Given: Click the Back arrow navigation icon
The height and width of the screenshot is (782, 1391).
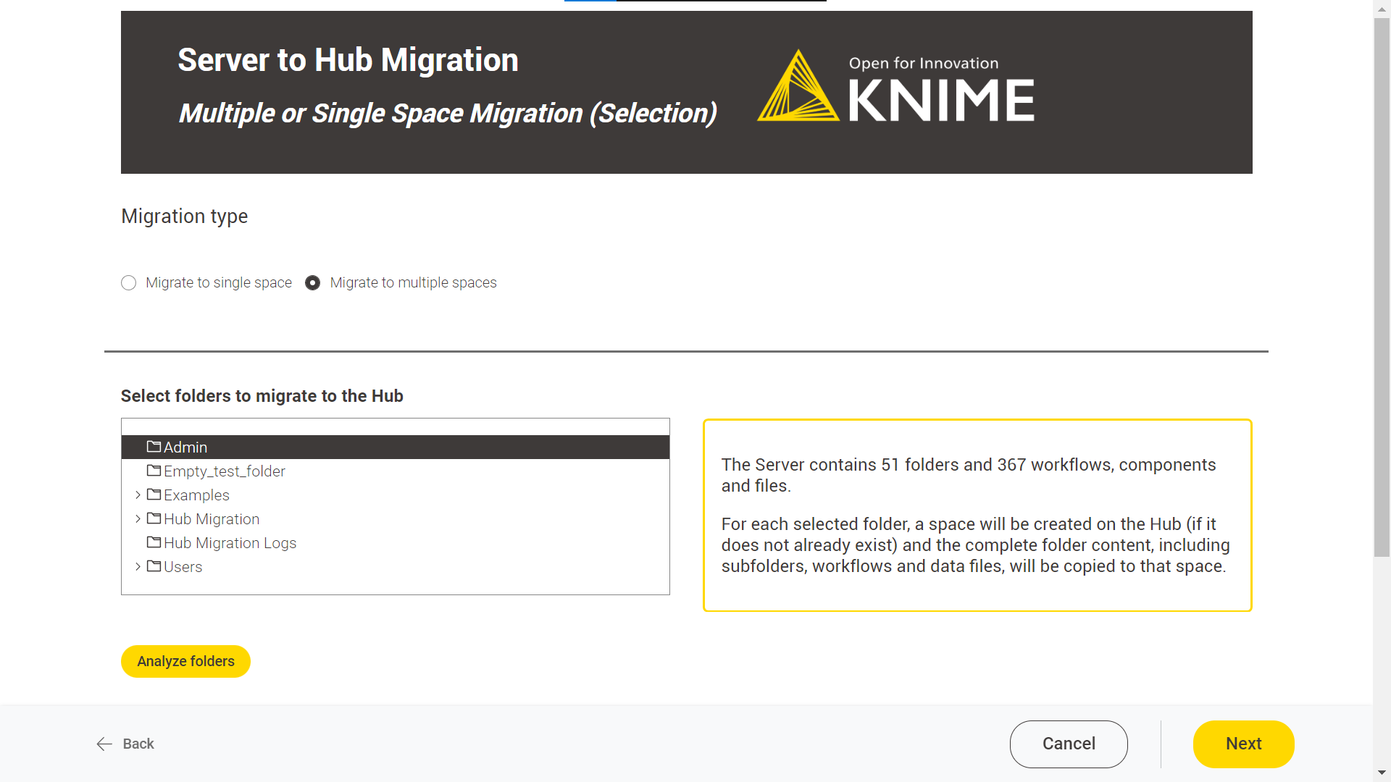Looking at the screenshot, I should pos(102,744).
